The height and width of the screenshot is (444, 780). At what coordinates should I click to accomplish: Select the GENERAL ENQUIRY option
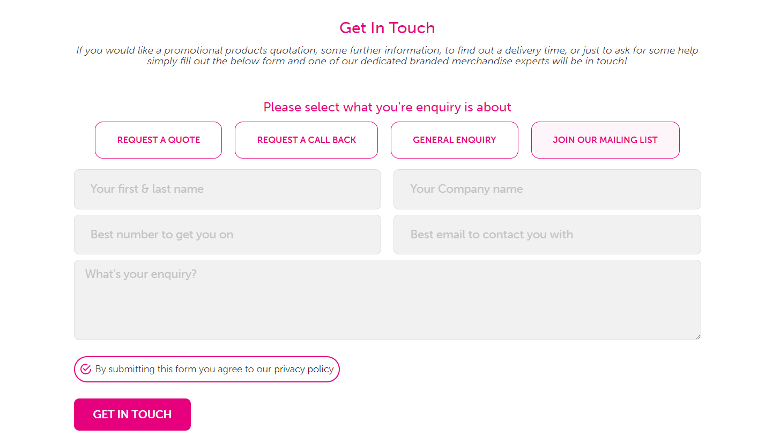click(454, 140)
